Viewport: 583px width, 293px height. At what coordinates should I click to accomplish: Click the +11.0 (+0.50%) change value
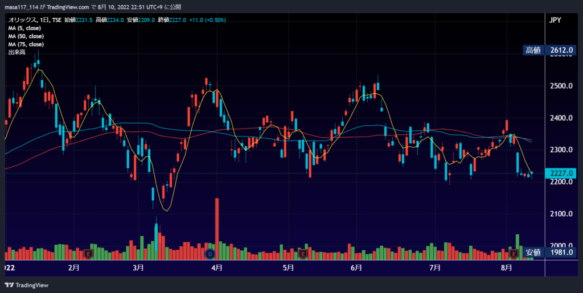207,20
